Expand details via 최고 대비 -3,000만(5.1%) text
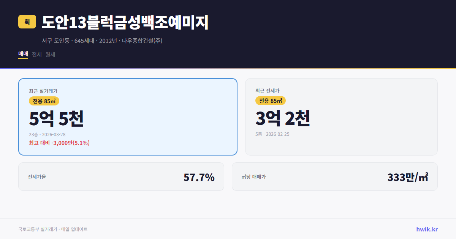 click(x=59, y=143)
